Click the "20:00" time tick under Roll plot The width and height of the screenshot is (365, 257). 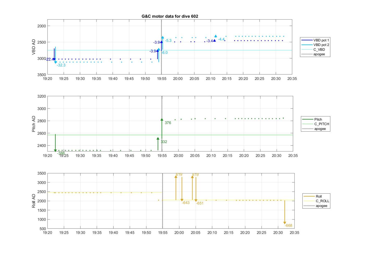pyautogui.click(x=179, y=233)
